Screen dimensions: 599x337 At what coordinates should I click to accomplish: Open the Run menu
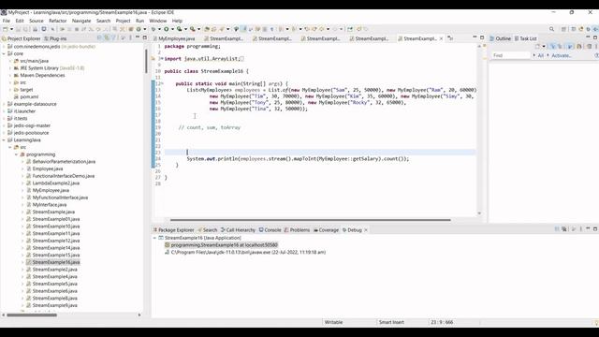pyautogui.click(x=139, y=21)
